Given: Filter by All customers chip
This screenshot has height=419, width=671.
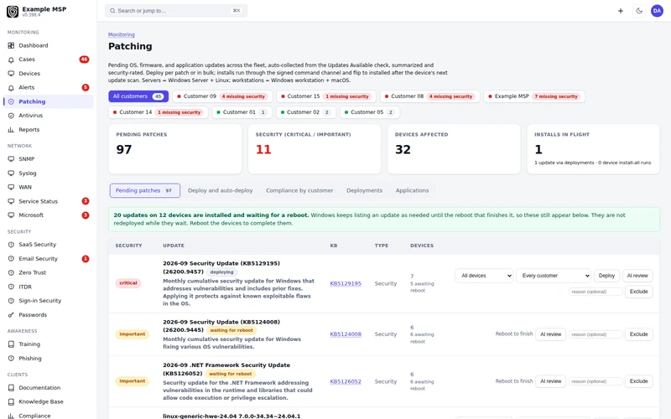Looking at the screenshot, I should 138,96.
